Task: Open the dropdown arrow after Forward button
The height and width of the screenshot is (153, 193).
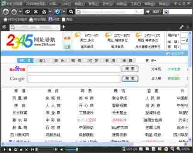Action: tap(20, 12)
